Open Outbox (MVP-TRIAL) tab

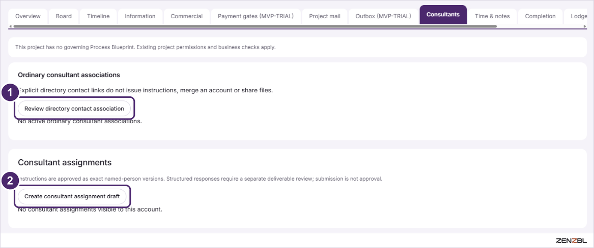[383, 16]
